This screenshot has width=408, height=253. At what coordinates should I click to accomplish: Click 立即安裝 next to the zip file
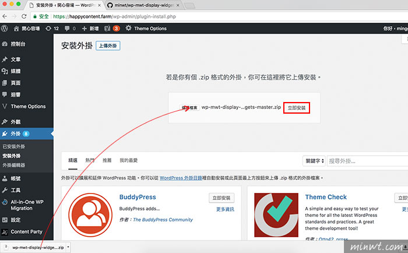click(x=297, y=108)
